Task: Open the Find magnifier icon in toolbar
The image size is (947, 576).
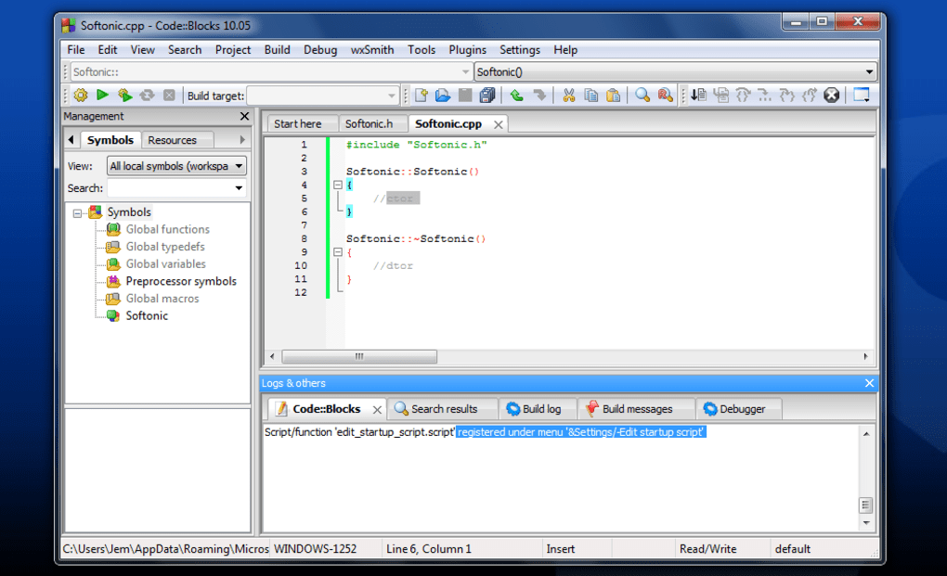Action: point(642,96)
